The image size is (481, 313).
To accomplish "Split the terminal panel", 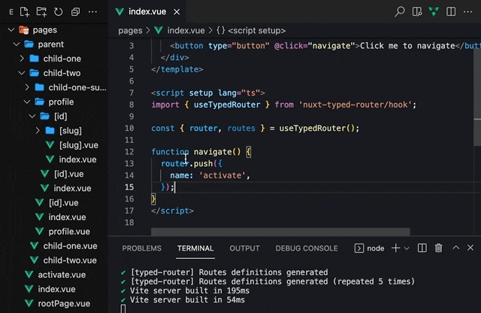I will pyautogui.click(x=422, y=248).
